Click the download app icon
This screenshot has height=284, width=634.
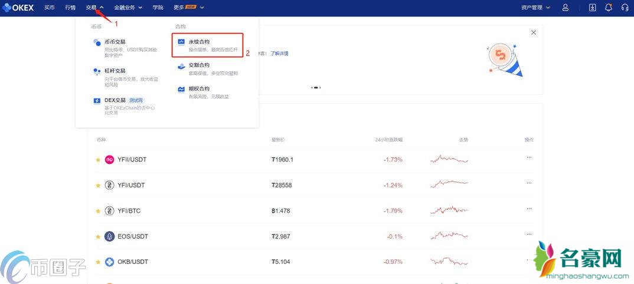coord(593,8)
